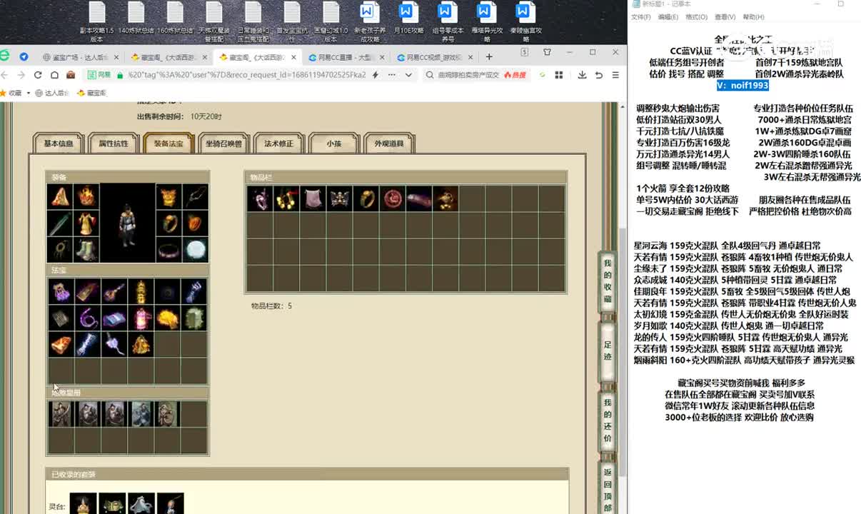This screenshot has height=514, width=861.
Task: Go to the browser home page
Action: pos(55,75)
